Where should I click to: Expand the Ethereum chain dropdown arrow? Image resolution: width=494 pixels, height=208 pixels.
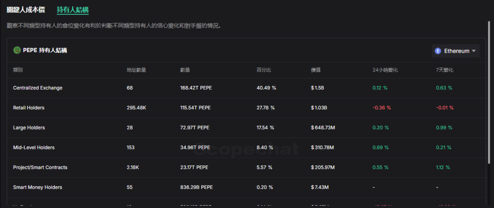[474, 51]
